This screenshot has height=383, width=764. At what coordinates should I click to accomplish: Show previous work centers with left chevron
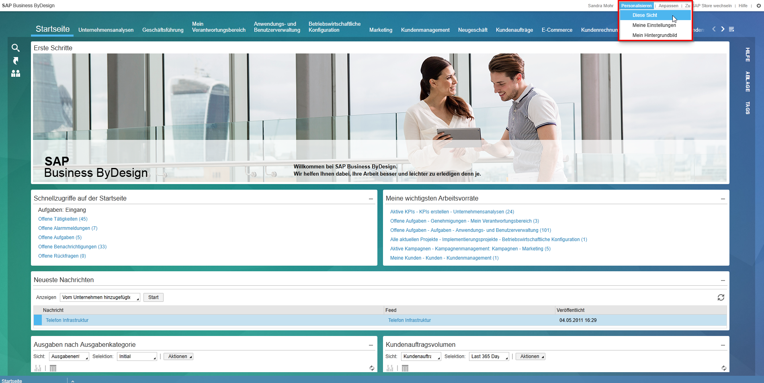pyautogui.click(x=714, y=29)
